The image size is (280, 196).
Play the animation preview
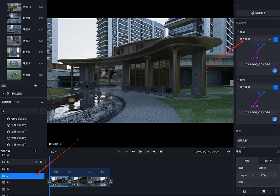click(x=140, y=151)
